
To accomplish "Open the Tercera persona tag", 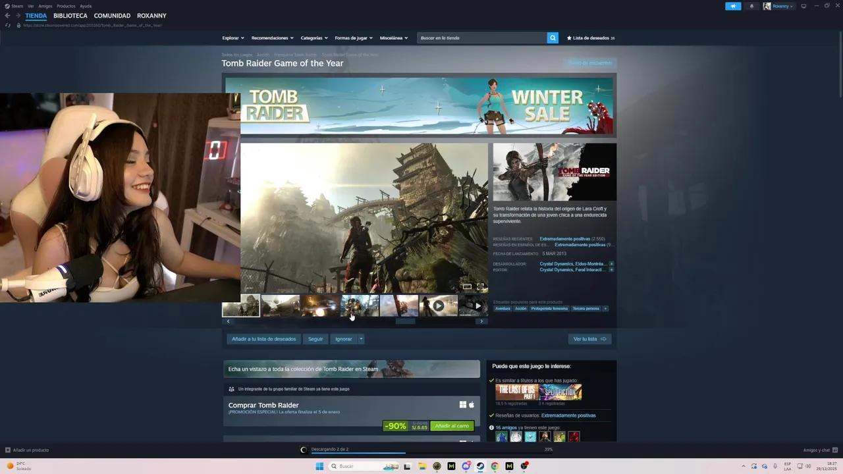I will pyautogui.click(x=585, y=308).
